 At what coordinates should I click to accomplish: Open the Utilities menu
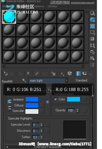click(x=52, y=6)
